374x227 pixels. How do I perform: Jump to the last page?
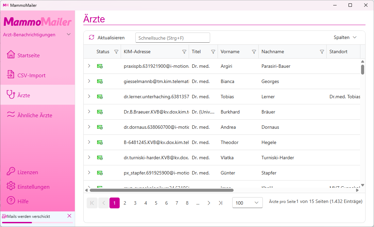(x=221, y=203)
